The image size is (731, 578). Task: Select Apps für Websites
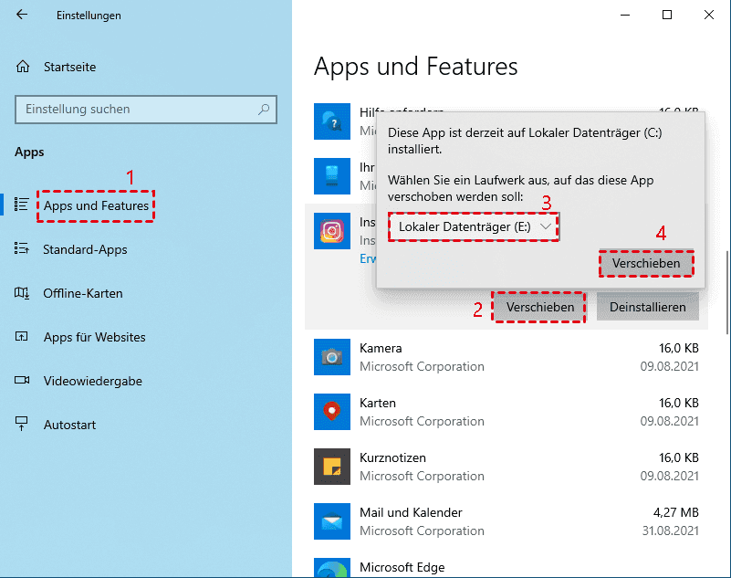click(x=94, y=337)
